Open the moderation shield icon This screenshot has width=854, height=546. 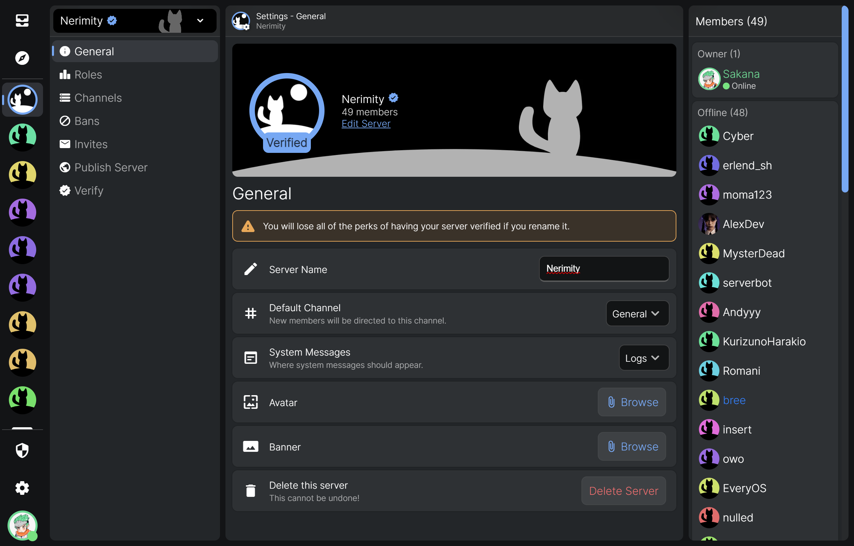pos(22,450)
